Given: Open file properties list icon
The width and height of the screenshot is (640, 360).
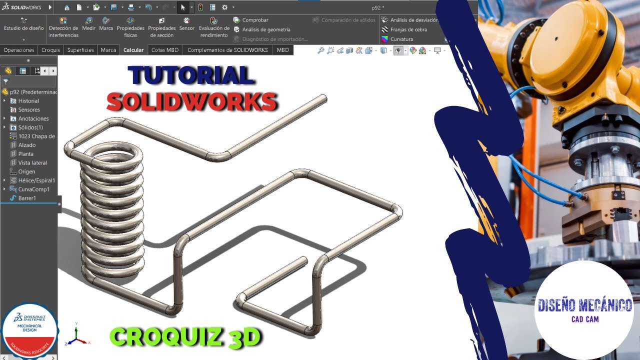Looking at the screenshot, I should coord(212,7).
